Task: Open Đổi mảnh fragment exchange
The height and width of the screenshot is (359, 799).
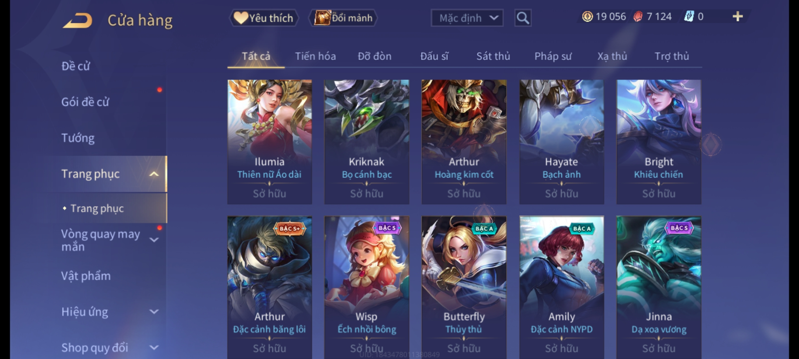Action: click(343, 18)
